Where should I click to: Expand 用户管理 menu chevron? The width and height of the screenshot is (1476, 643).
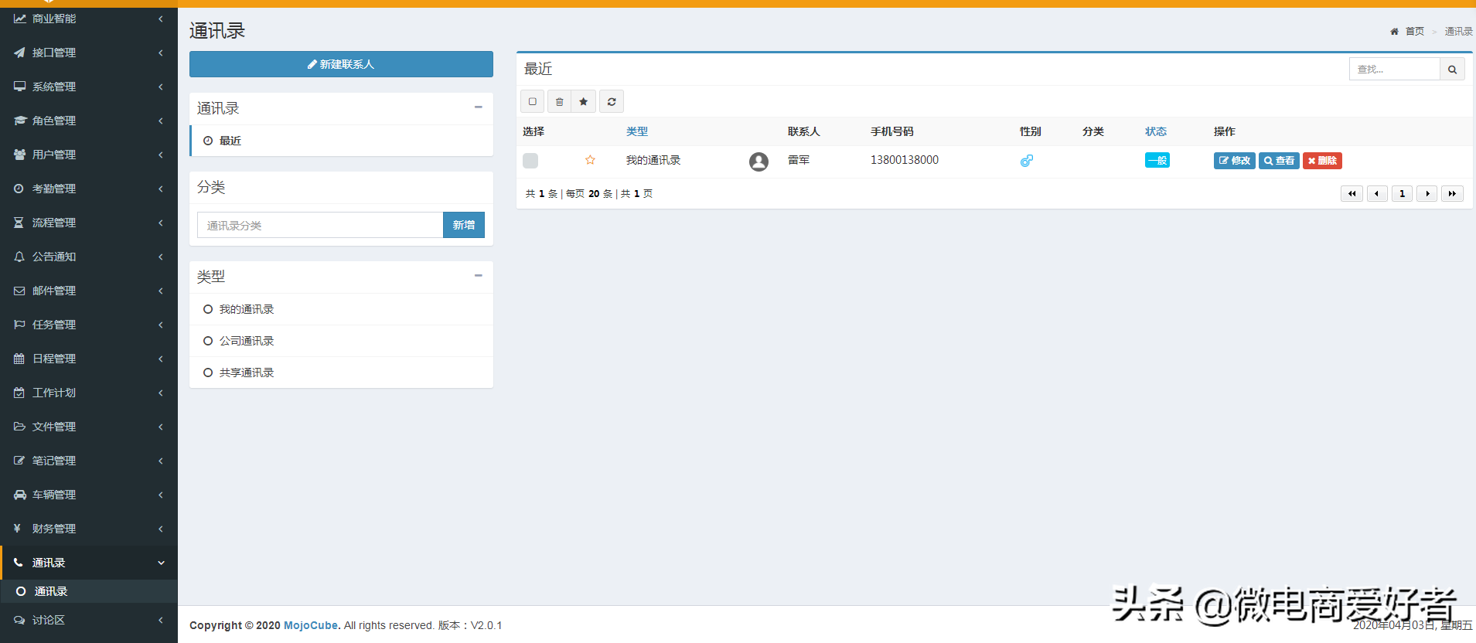pos(161,155)
